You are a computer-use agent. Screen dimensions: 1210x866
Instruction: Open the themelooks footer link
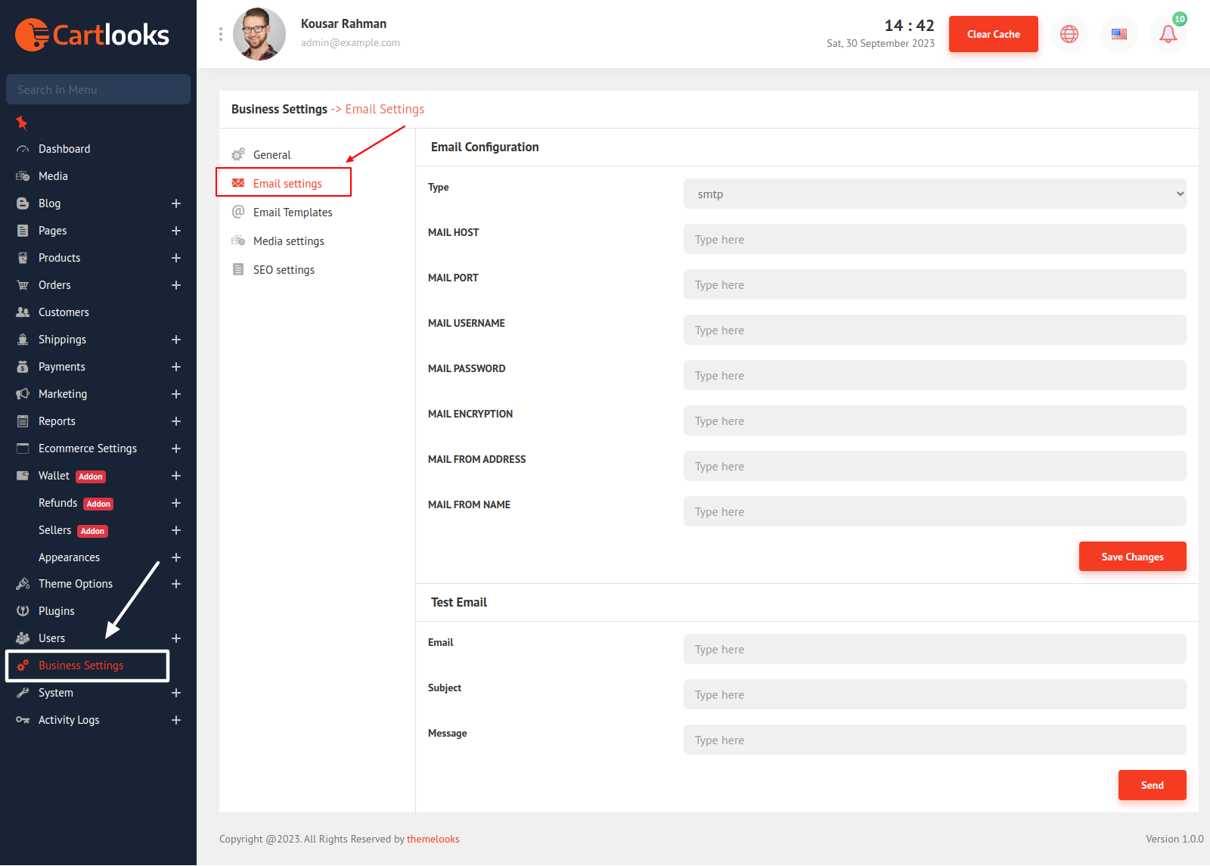click(433, 839)
